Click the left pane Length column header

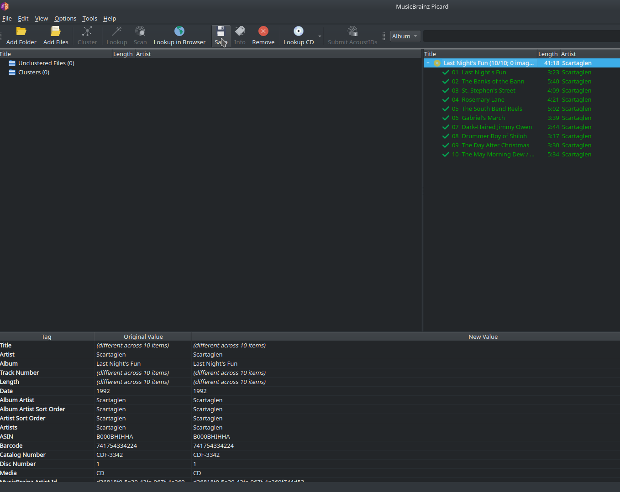[x=123, y=54]
